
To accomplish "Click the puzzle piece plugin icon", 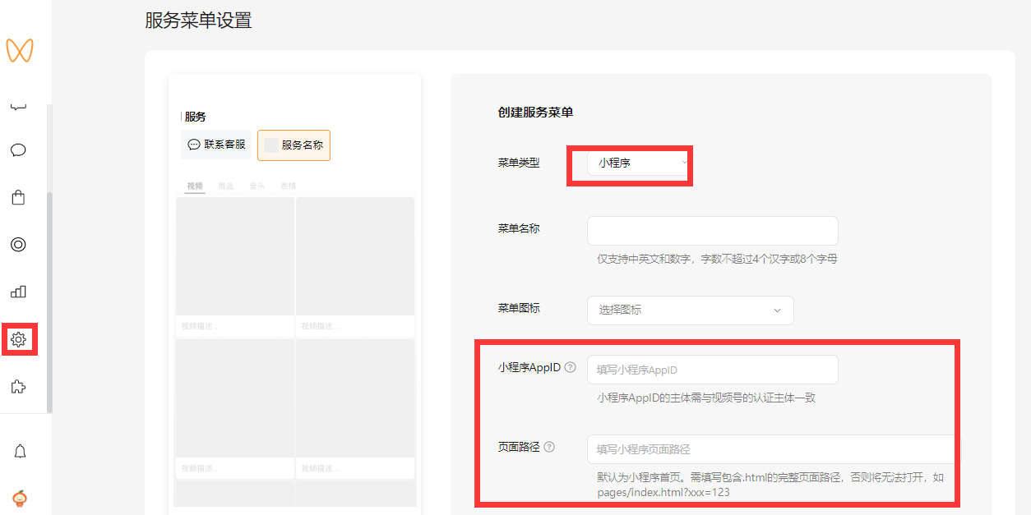I will pos(18,386).
